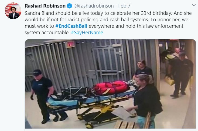
Task: Open the #SayHerName hashtag
Action: tap(87, 33)
